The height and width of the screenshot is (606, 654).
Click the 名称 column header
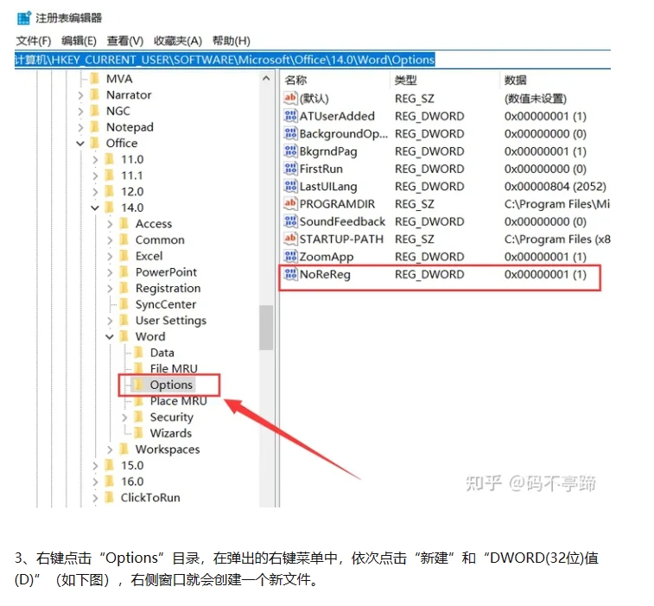click(297, 80)
